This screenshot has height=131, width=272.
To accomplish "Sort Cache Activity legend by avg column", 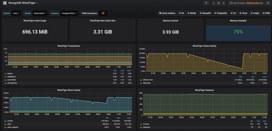I will (x=265, y=77).
